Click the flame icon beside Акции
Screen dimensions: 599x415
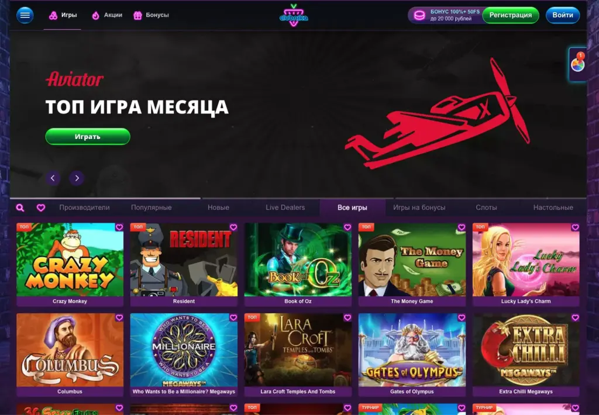[x=95, y=15]
